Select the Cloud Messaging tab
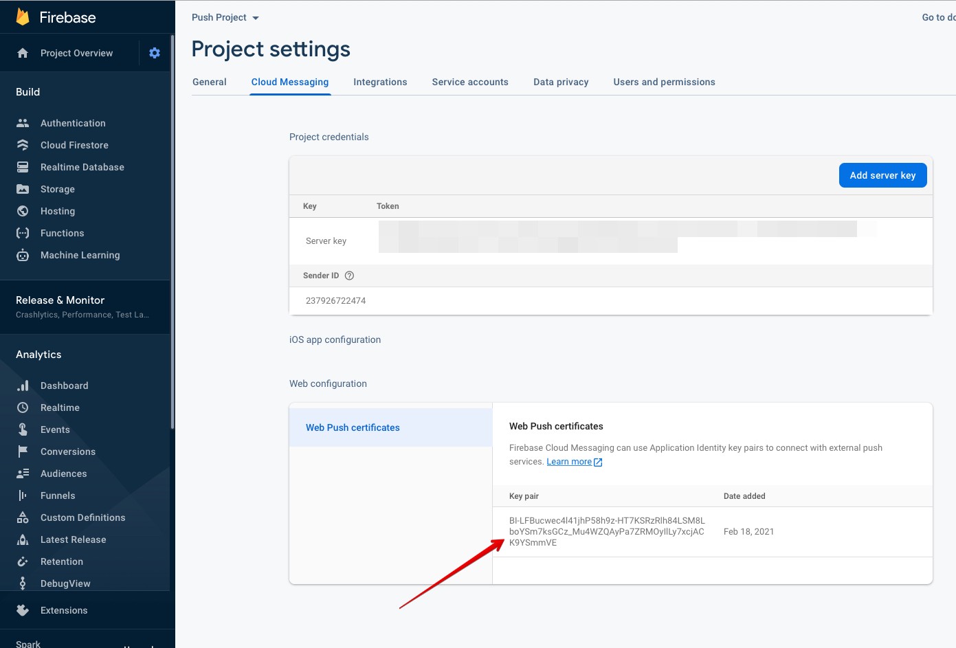This screenshot has height=648, width=956. click(290, 82)
